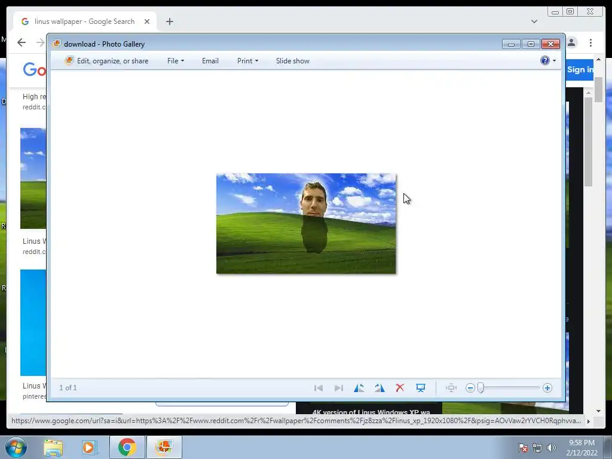612x459 pixels.
Task: Click the Linus wallpaper photo
Action: coord(306,224)
